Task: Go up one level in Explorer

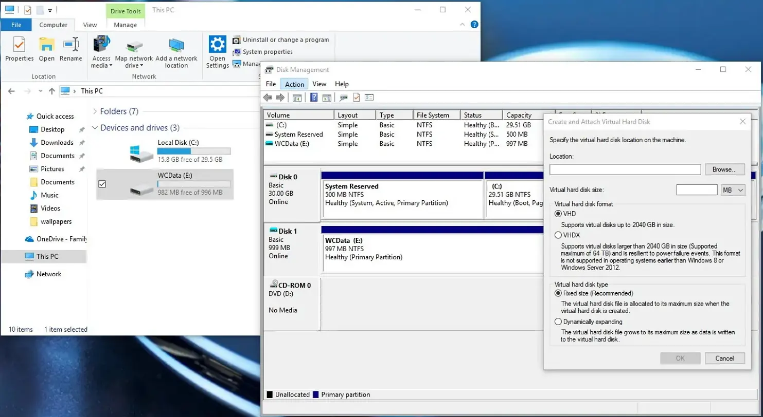Action: click(x=51, y=91)
